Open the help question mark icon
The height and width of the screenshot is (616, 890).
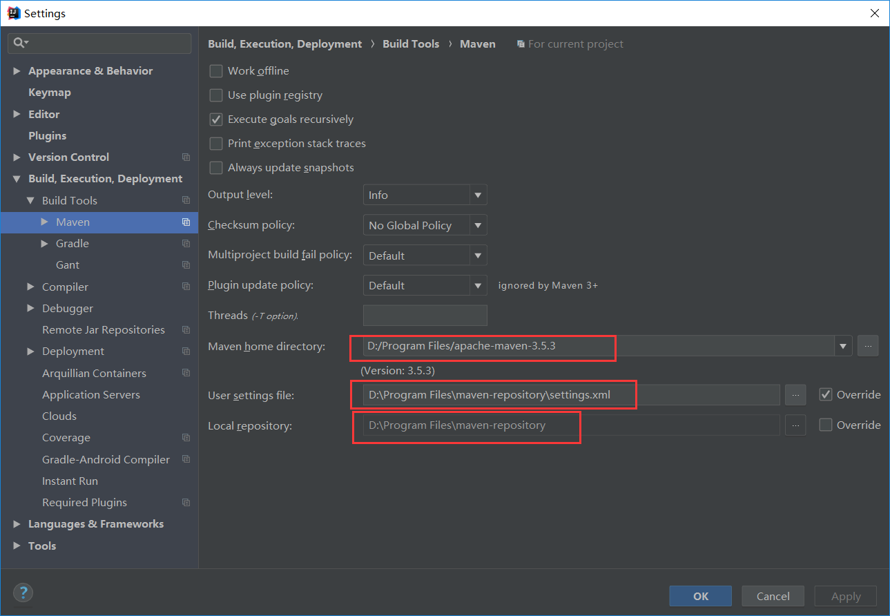pyautogui.click(x=23, y=593)
